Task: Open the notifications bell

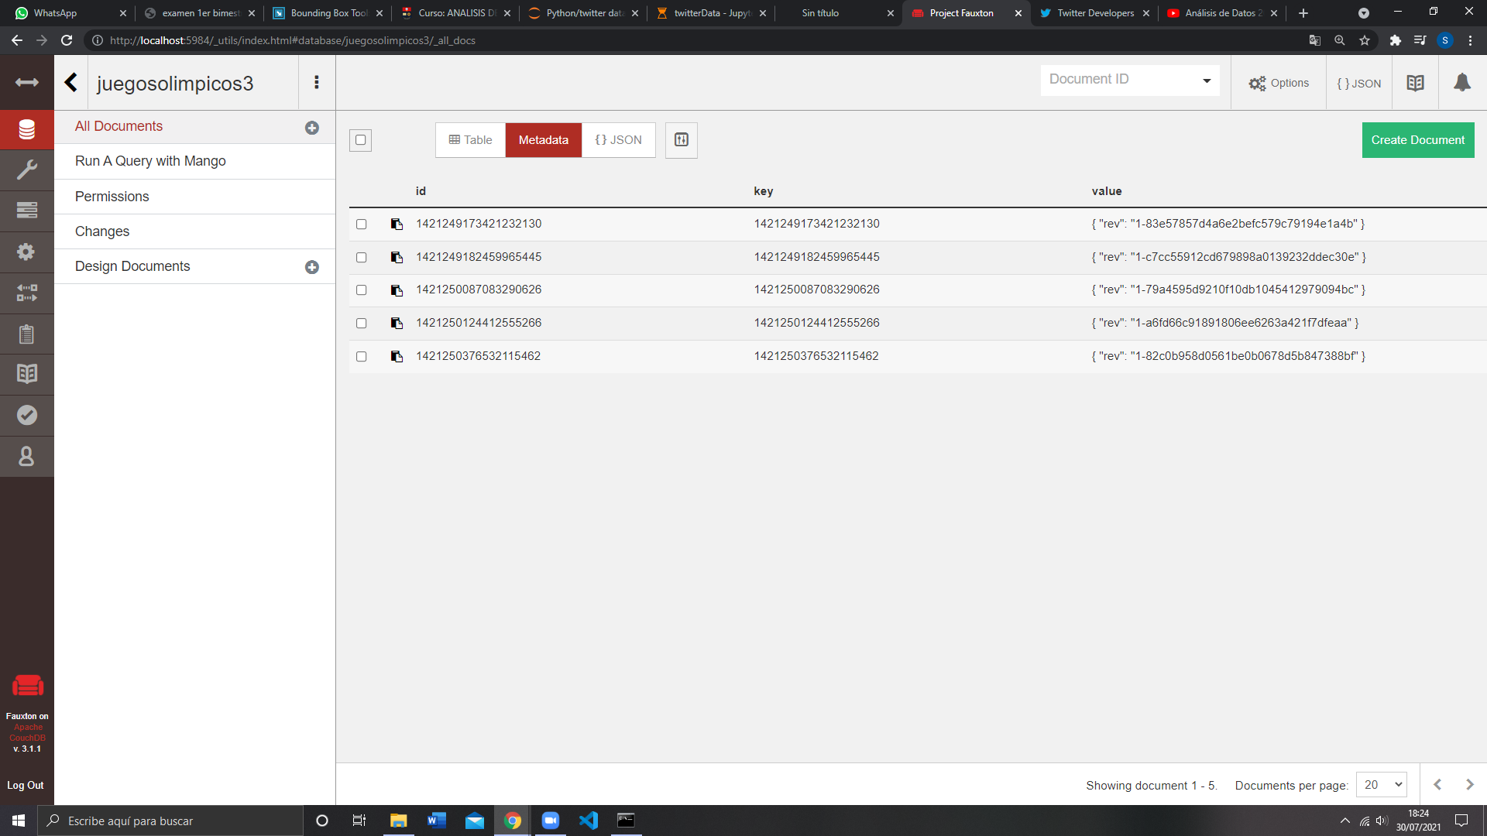Action: pyautogui.click(x=1462, y=83)
